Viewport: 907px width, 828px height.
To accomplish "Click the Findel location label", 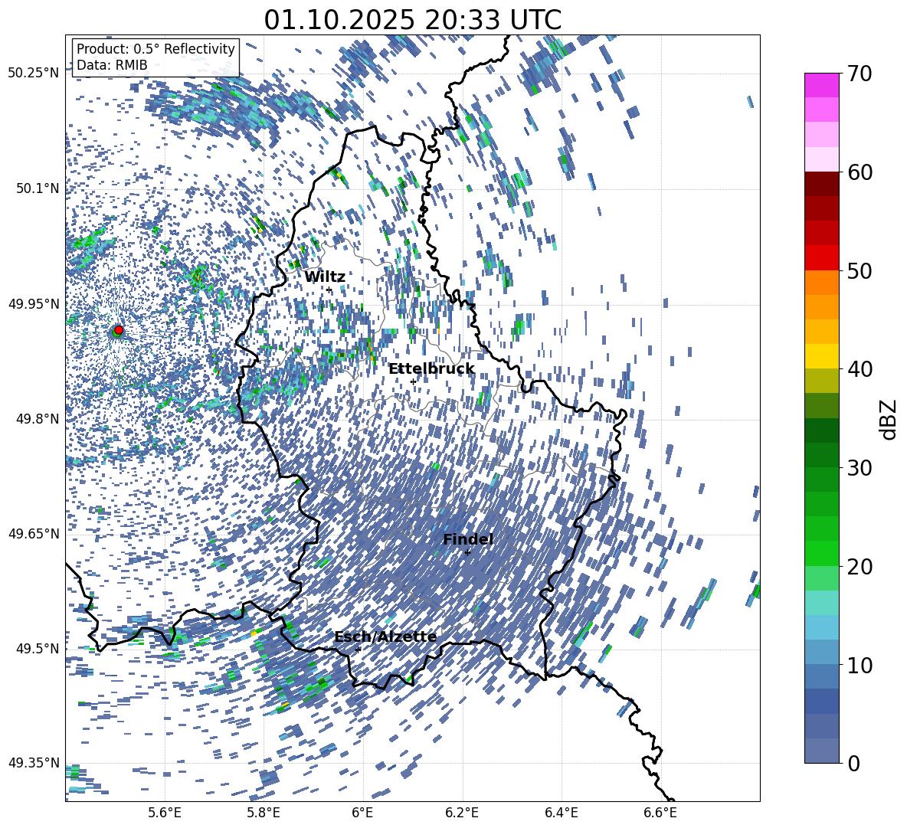I will [468, 539].
